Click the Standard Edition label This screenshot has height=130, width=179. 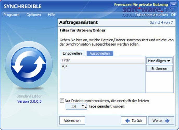(30, 96)
